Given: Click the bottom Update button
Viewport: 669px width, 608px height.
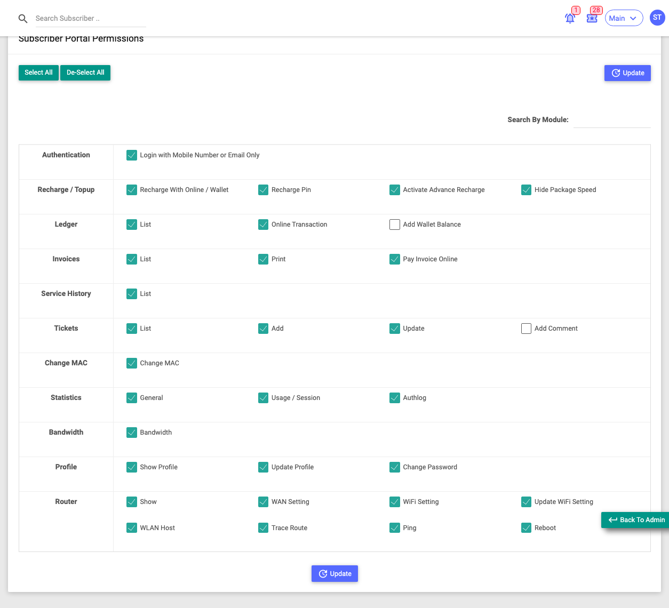Looking at the screenshot, I should [x=334, y=574].
